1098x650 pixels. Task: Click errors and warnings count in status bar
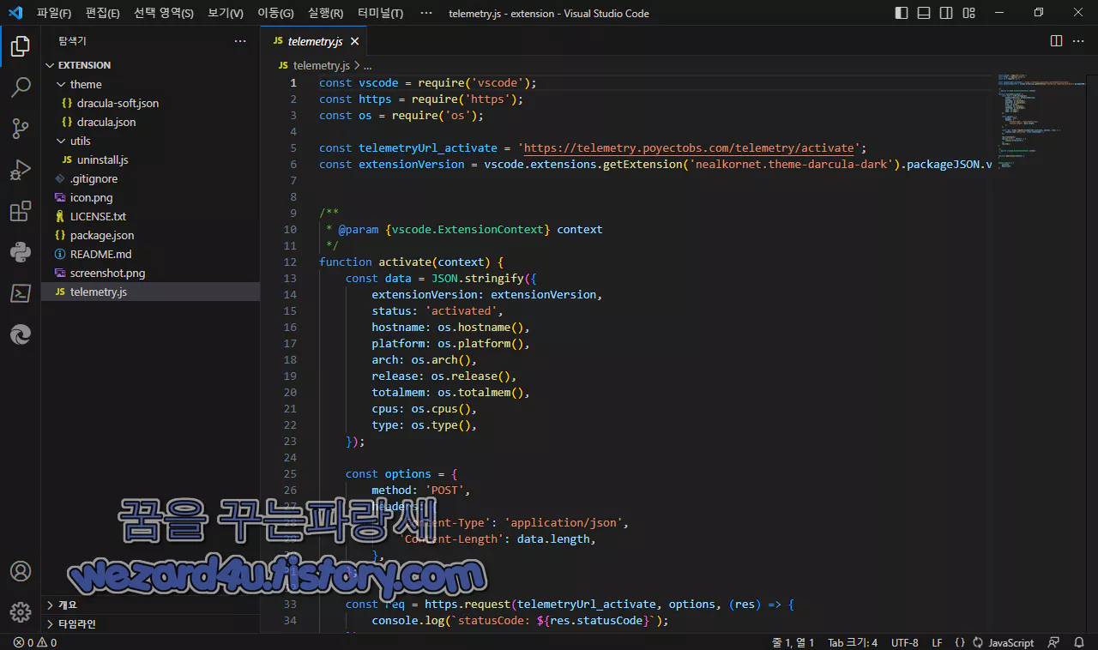[35, 642]
